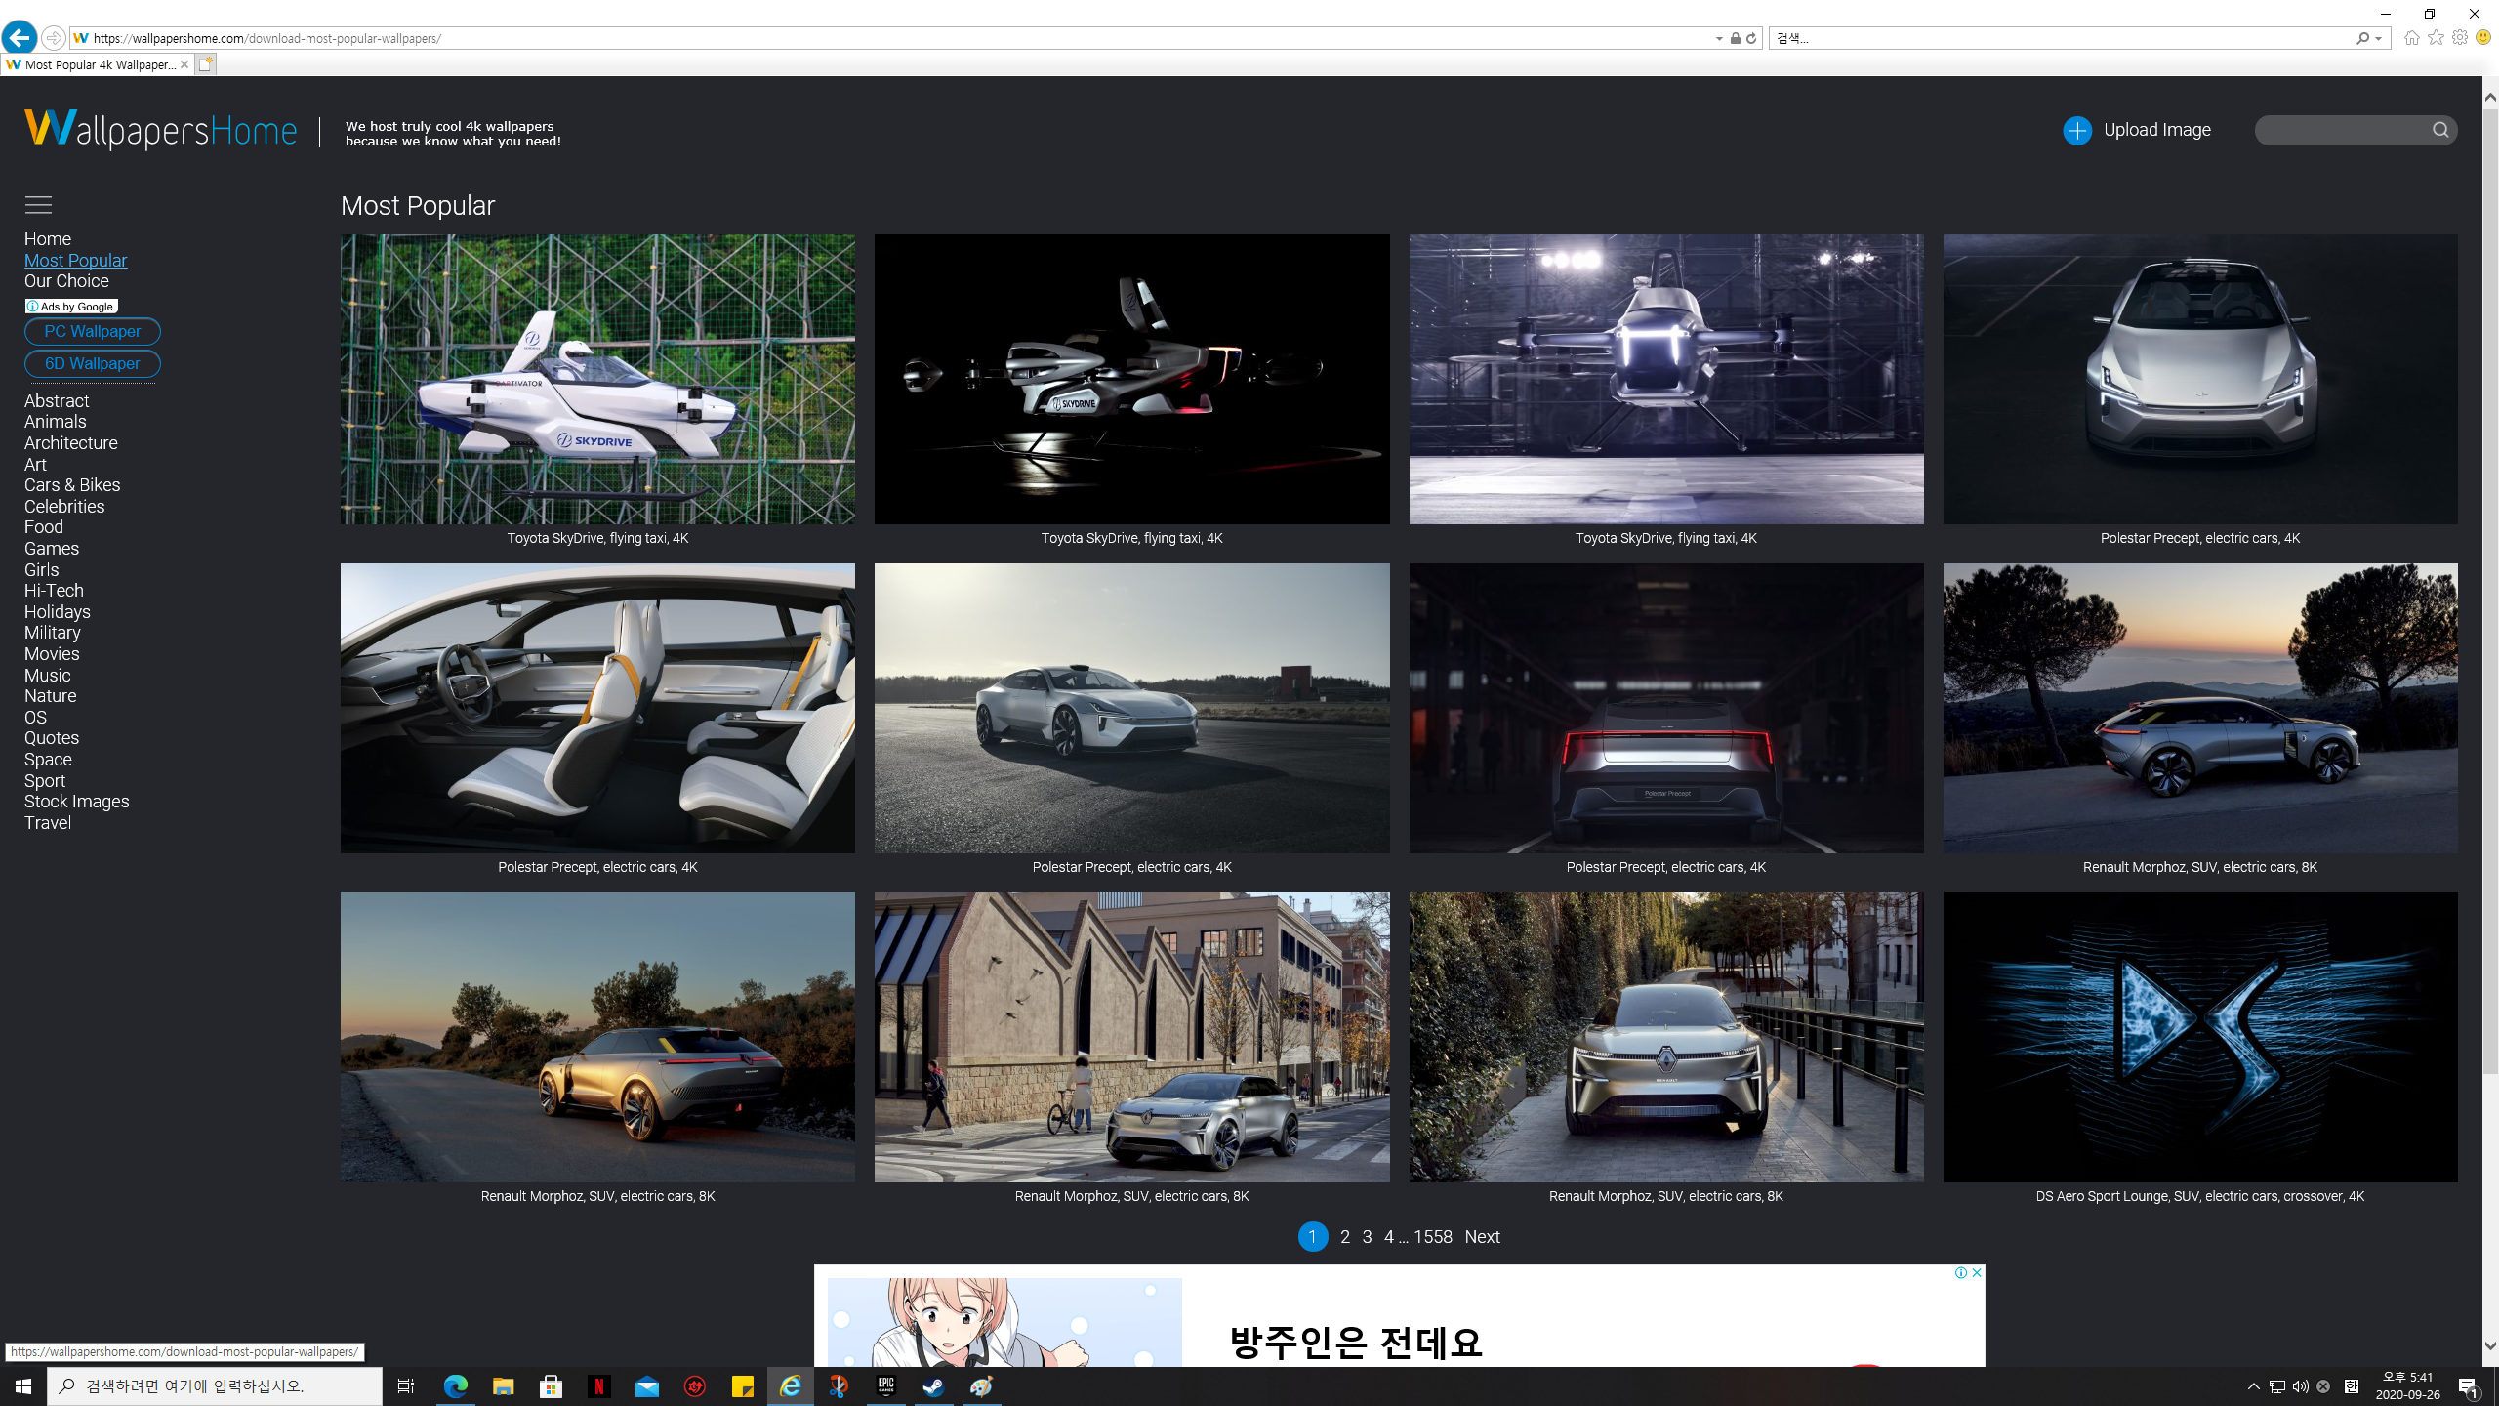Launch Steam from the taskbar

point(933,1386)
